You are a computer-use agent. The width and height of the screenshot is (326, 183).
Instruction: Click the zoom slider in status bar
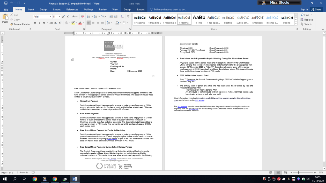pyautogui.click(x=299, y=172)
